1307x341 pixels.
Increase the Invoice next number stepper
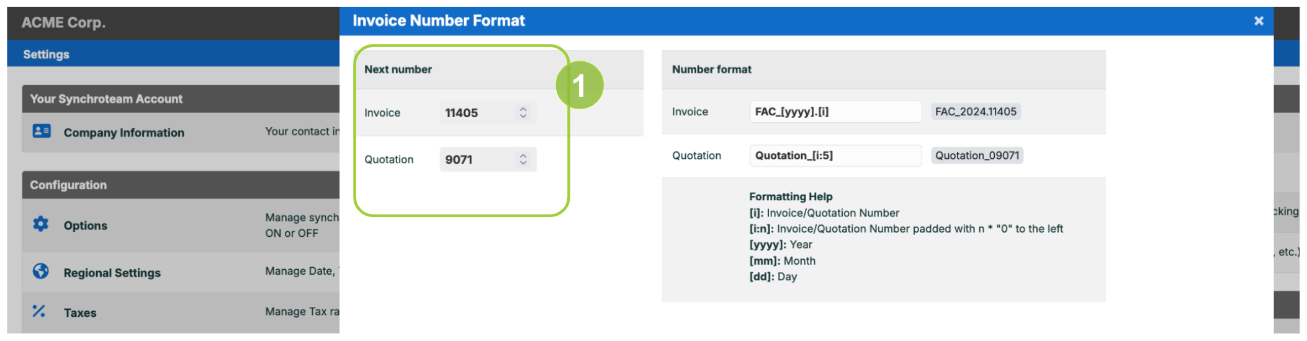coord(523,108)
